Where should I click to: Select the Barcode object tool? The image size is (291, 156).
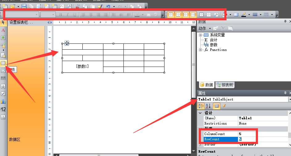pos(3,78)
